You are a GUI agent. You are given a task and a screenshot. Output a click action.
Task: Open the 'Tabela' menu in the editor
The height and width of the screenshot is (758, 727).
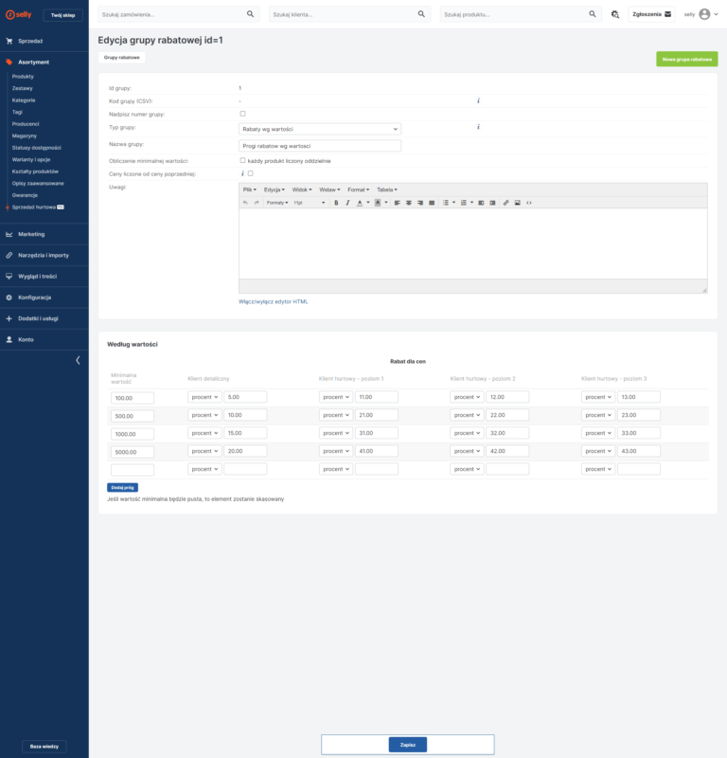click(386, 189)
